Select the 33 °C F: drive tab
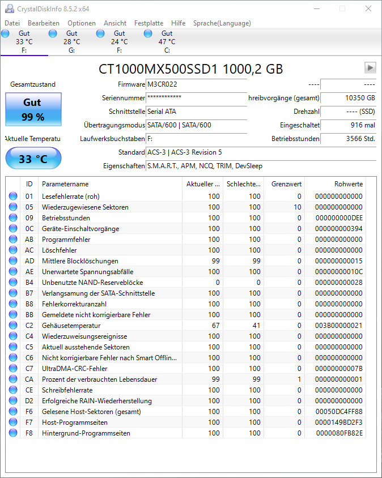Viewport: 382px width, 478px height. coord(24,42)
